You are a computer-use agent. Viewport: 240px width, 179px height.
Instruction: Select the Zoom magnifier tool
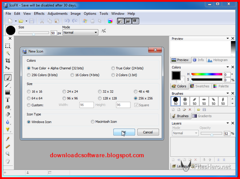coord(8,154)
